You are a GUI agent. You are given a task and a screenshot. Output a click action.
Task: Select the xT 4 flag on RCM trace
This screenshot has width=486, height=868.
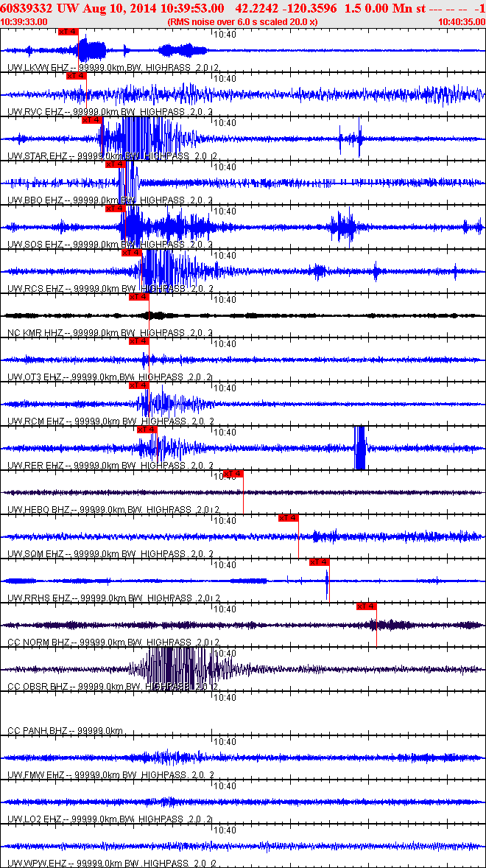point(138,385)
